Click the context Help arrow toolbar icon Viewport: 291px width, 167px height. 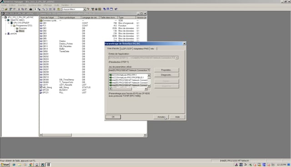(116, 9)
